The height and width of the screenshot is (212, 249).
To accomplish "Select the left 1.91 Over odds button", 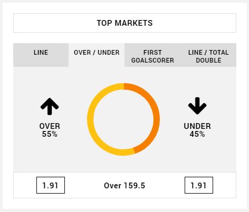I will 51,185.
